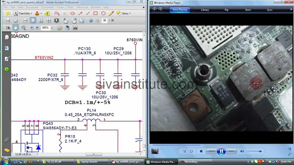
Task: Open the File menu in Acrobat
Action: (x=5, y=7)
